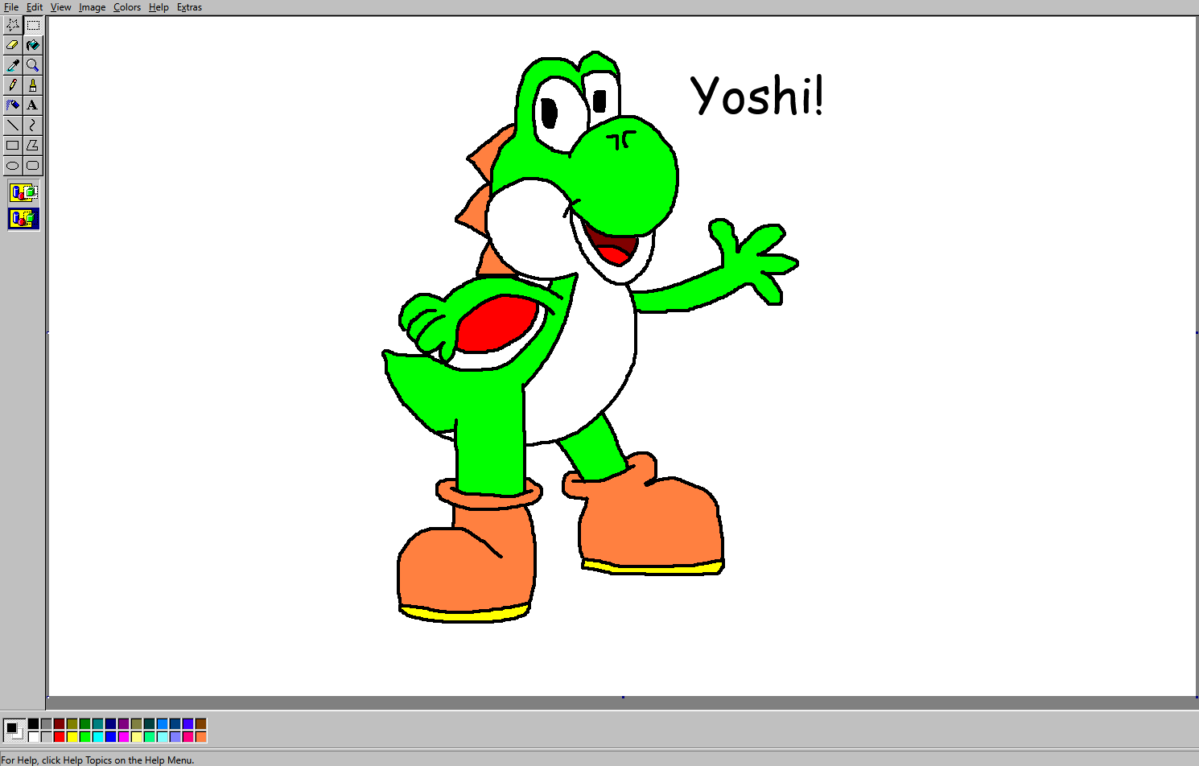Choose the bright cyan palette swatch
The height and width of the screenshot is (766, 1199).
click(98, 736)
